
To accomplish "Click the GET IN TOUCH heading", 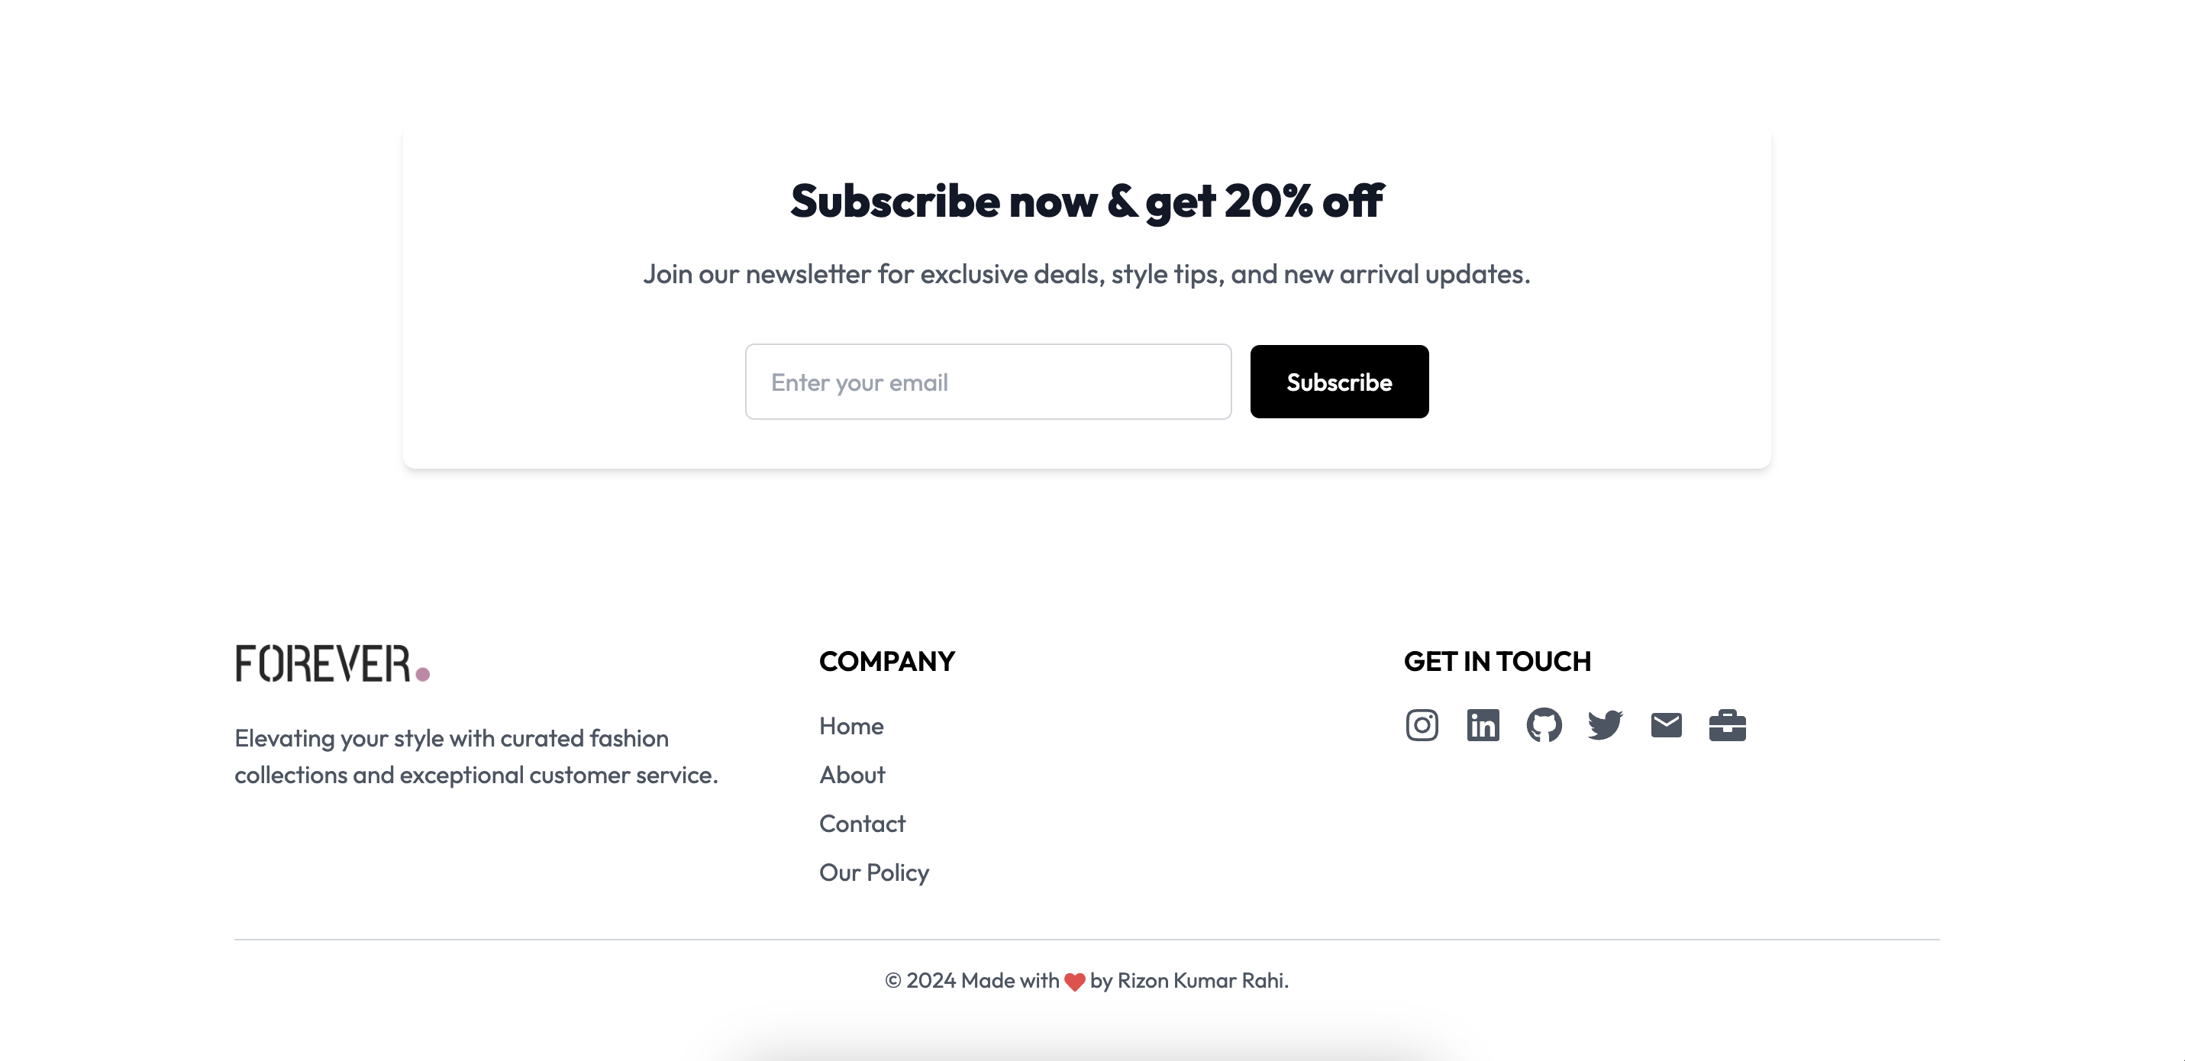I will pyautogui.click(x=1499, y=662).
